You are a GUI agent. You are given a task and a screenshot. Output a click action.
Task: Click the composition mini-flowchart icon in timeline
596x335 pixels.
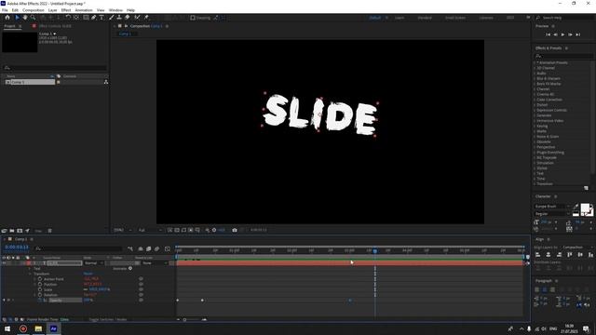pyautogui.click(x=130, y=248)
